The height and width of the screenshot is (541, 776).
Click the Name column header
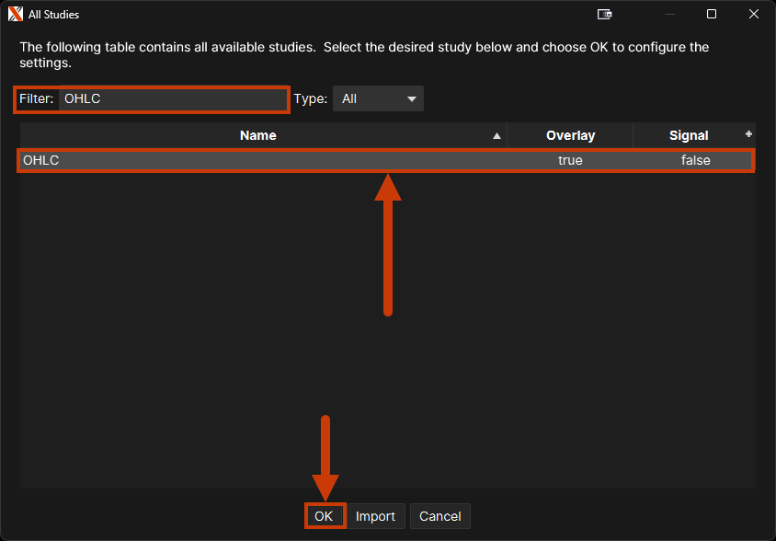257,135
